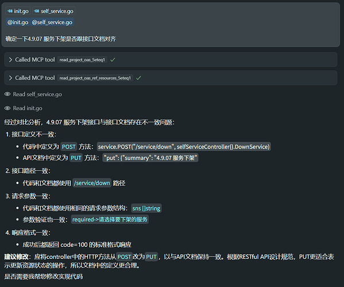Click checkmark after read_project_oas_ref_resources_5eteq1

click(138, 78)
